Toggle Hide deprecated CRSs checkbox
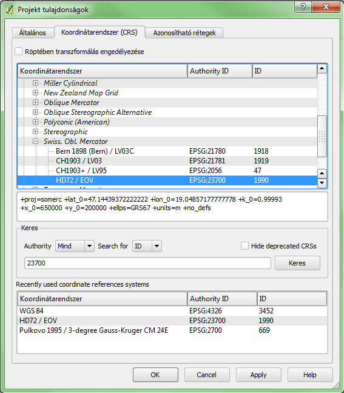This screenshot has width=344, height=393. click(245, 246)
